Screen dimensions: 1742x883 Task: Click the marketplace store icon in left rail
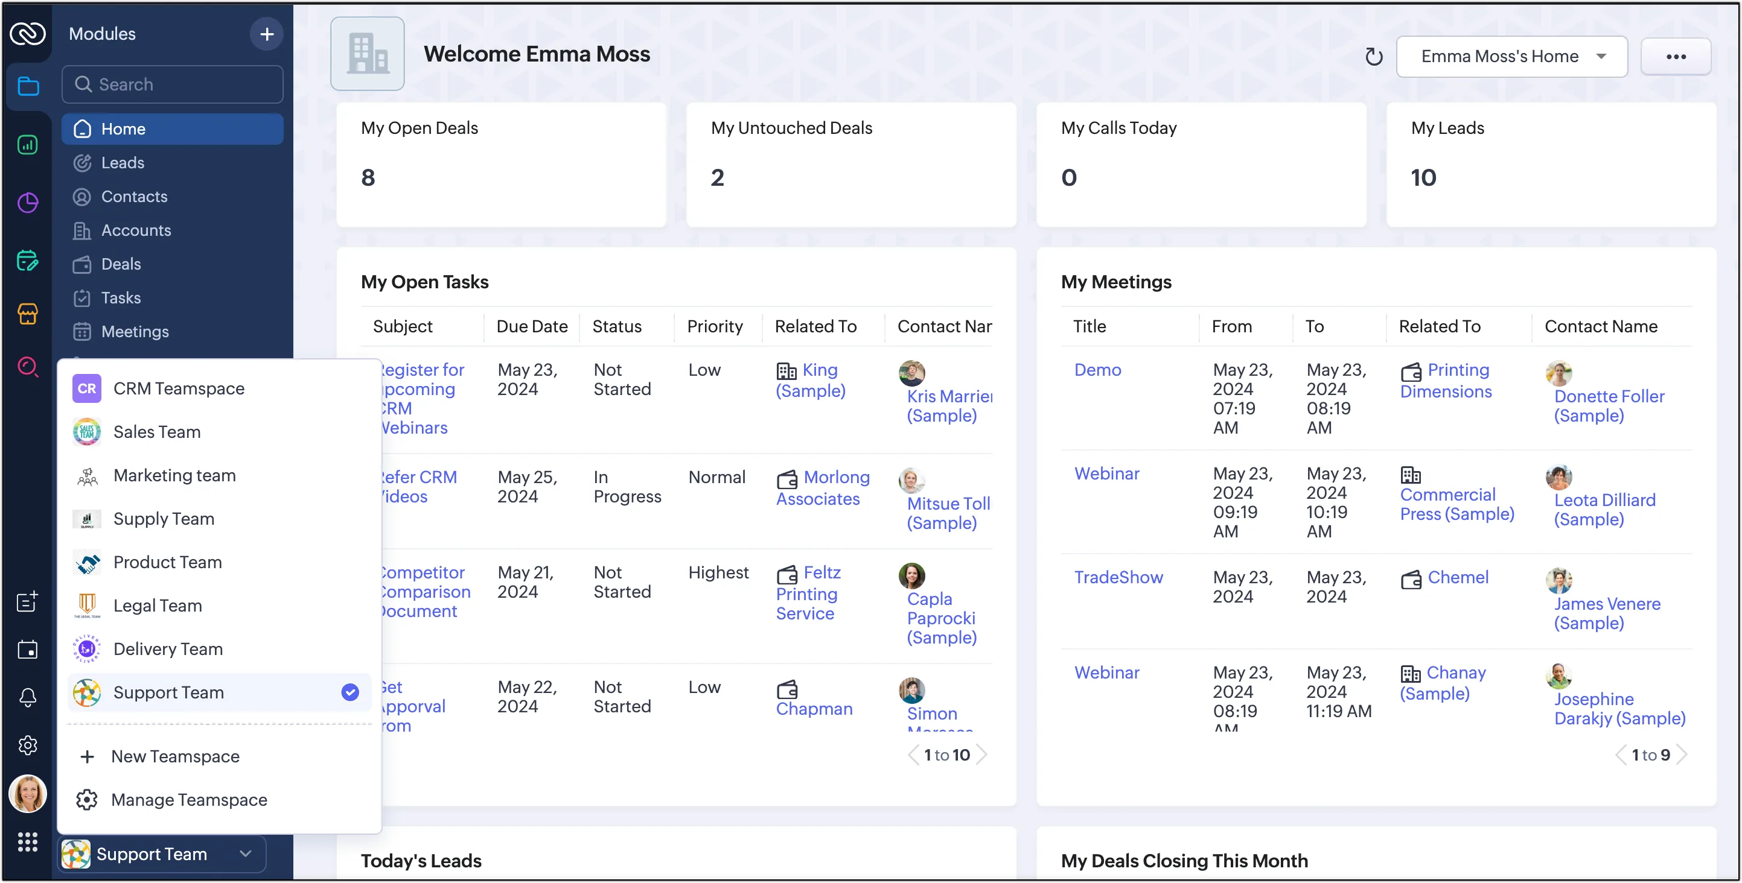click(x=28, y=314)
